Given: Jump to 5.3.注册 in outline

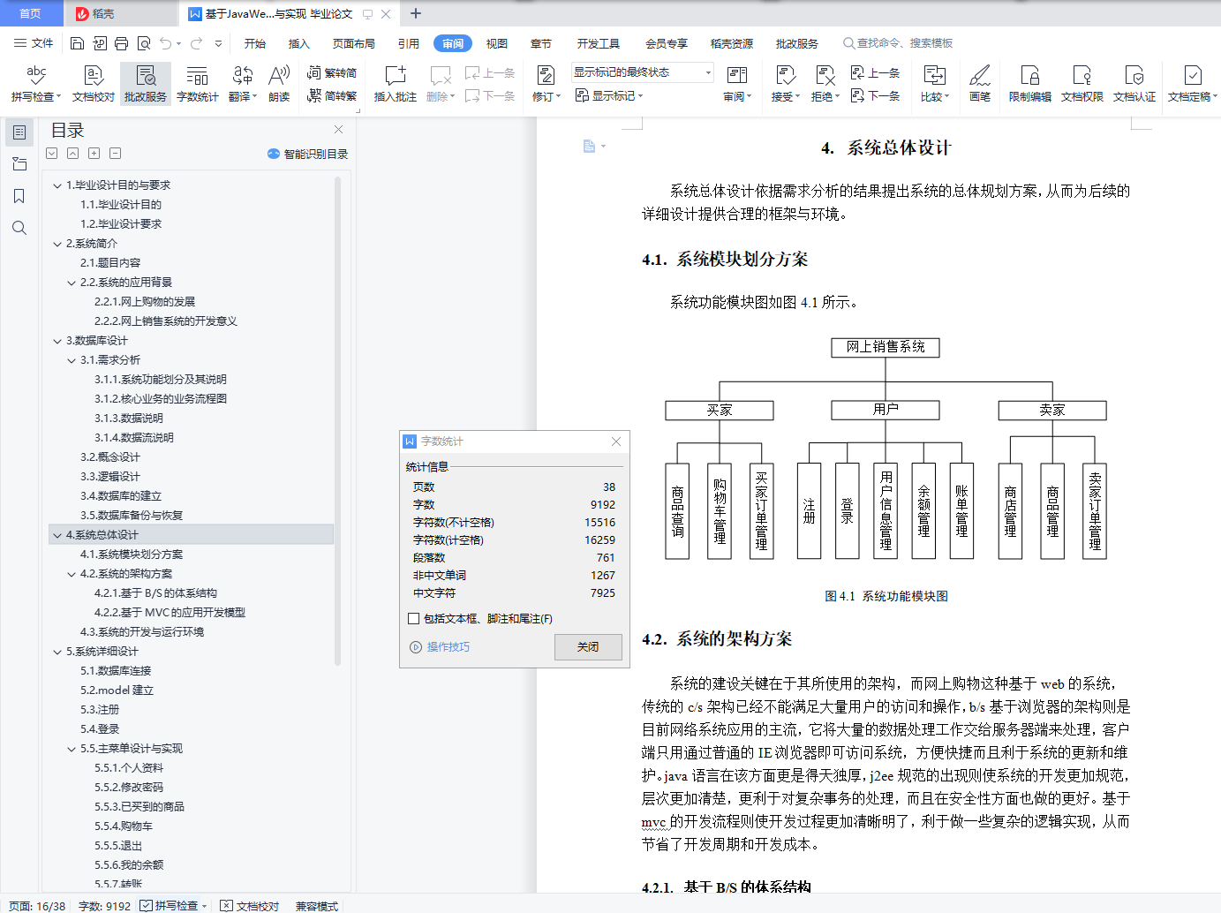Looking at the screenshot, I should tap(100, 710).
